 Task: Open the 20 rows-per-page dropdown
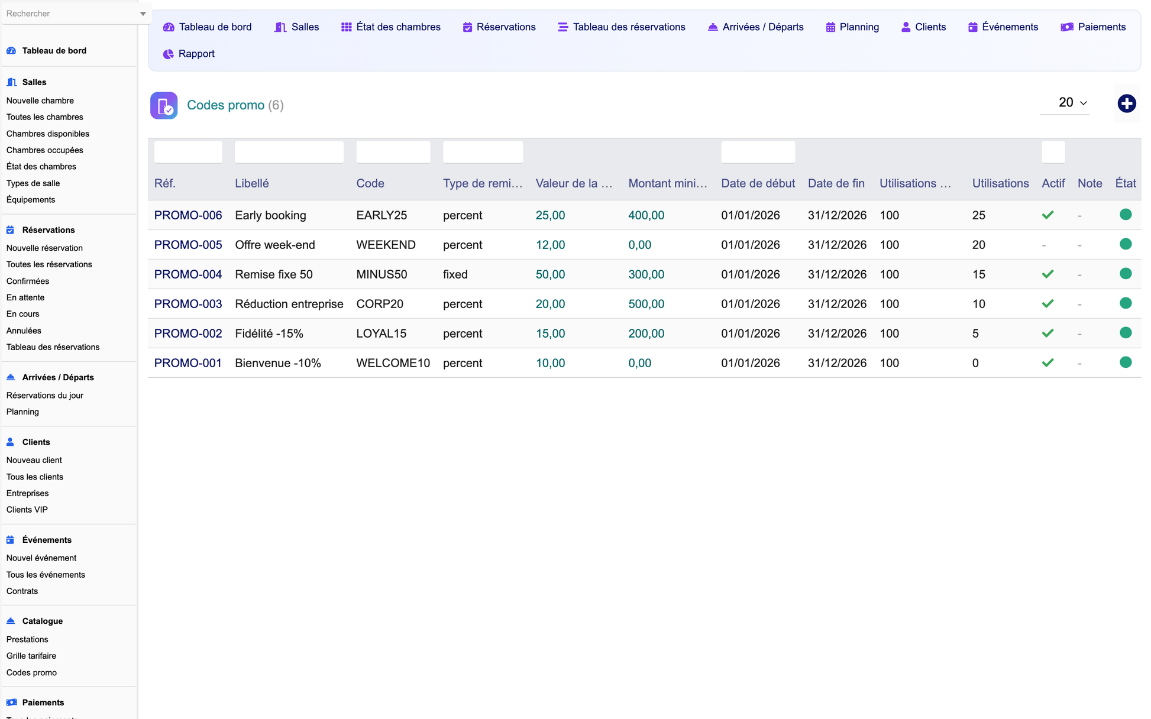(x=1065, y=103)
